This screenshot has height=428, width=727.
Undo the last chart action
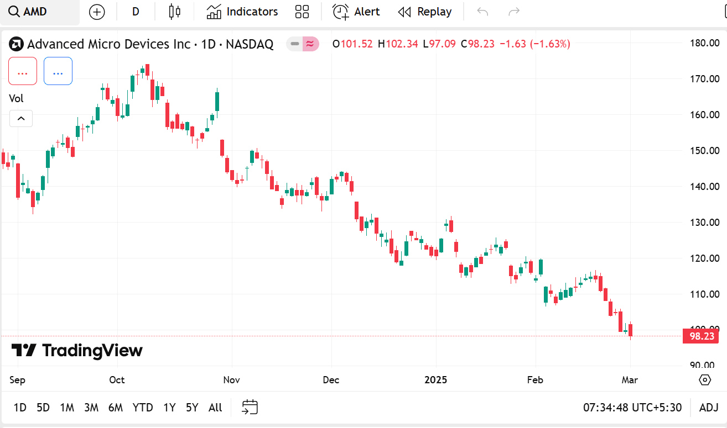(482, 12)
